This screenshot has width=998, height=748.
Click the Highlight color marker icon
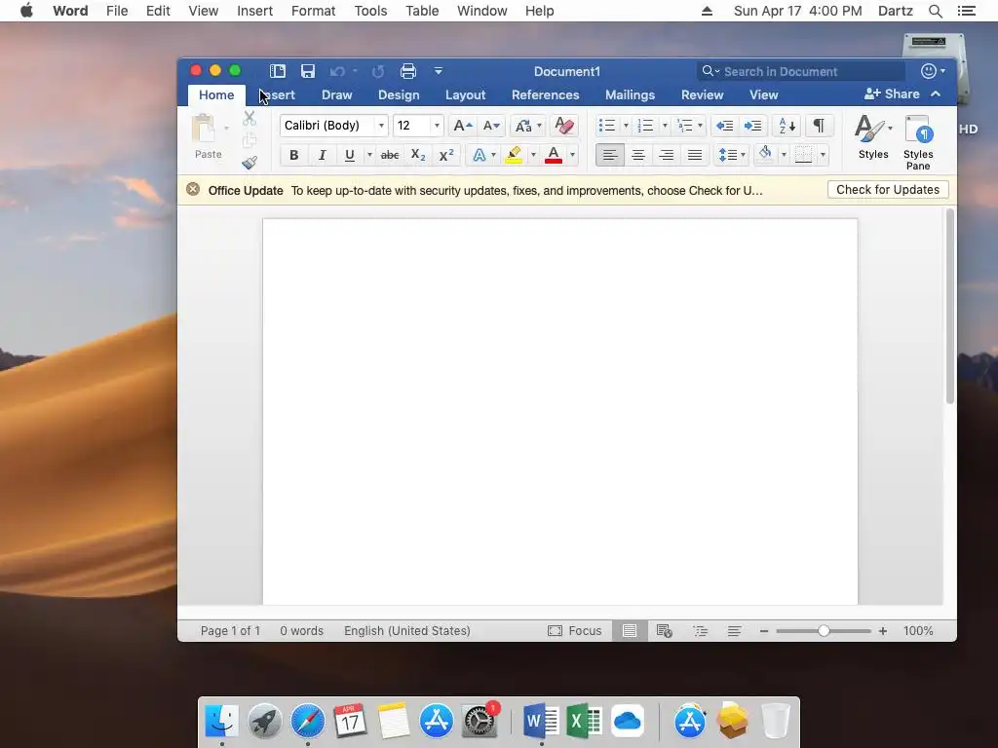(514, 155)
